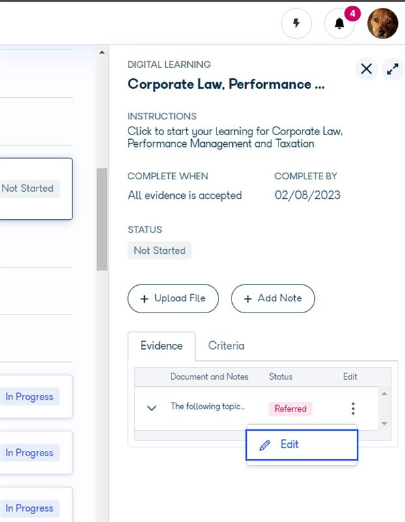Click the lightning bolt quick actions icon
Viewport: 405px width, 522px height.
[297, 24]
